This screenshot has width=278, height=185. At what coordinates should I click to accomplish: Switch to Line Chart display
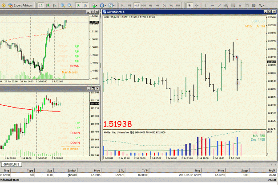(x=55, y=5)
